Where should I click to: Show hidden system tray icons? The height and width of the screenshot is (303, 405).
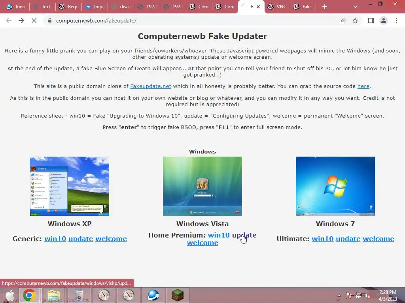coord(339,296)
